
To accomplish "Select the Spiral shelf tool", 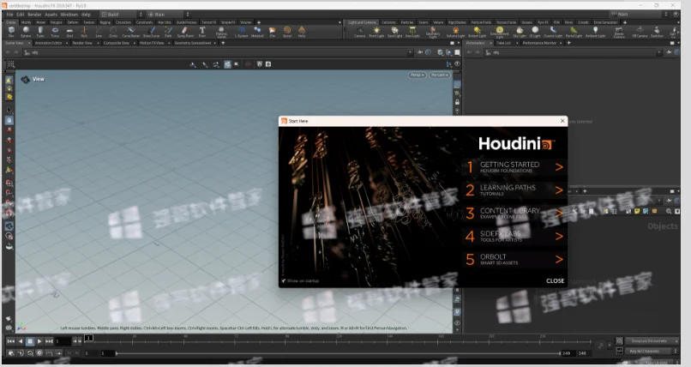I will coord(287,32).
